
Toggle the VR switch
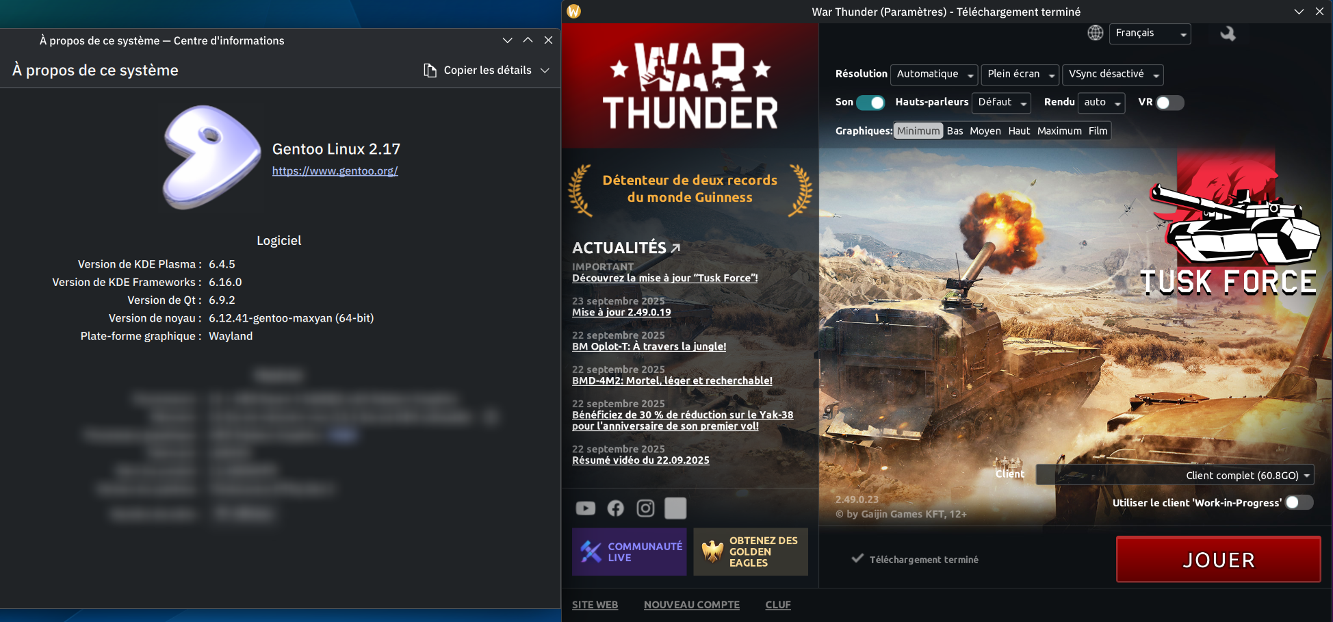point(1170,103)
